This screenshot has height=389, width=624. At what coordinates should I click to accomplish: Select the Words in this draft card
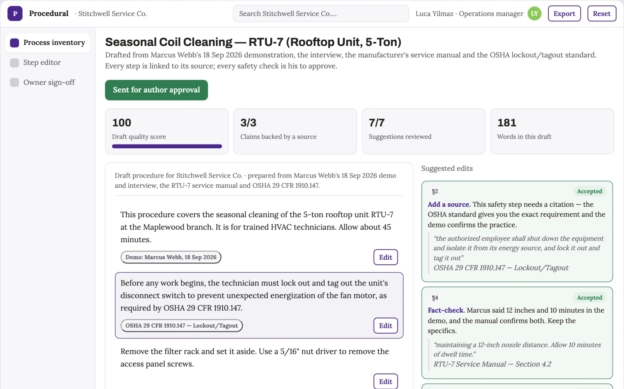(552, 131)
